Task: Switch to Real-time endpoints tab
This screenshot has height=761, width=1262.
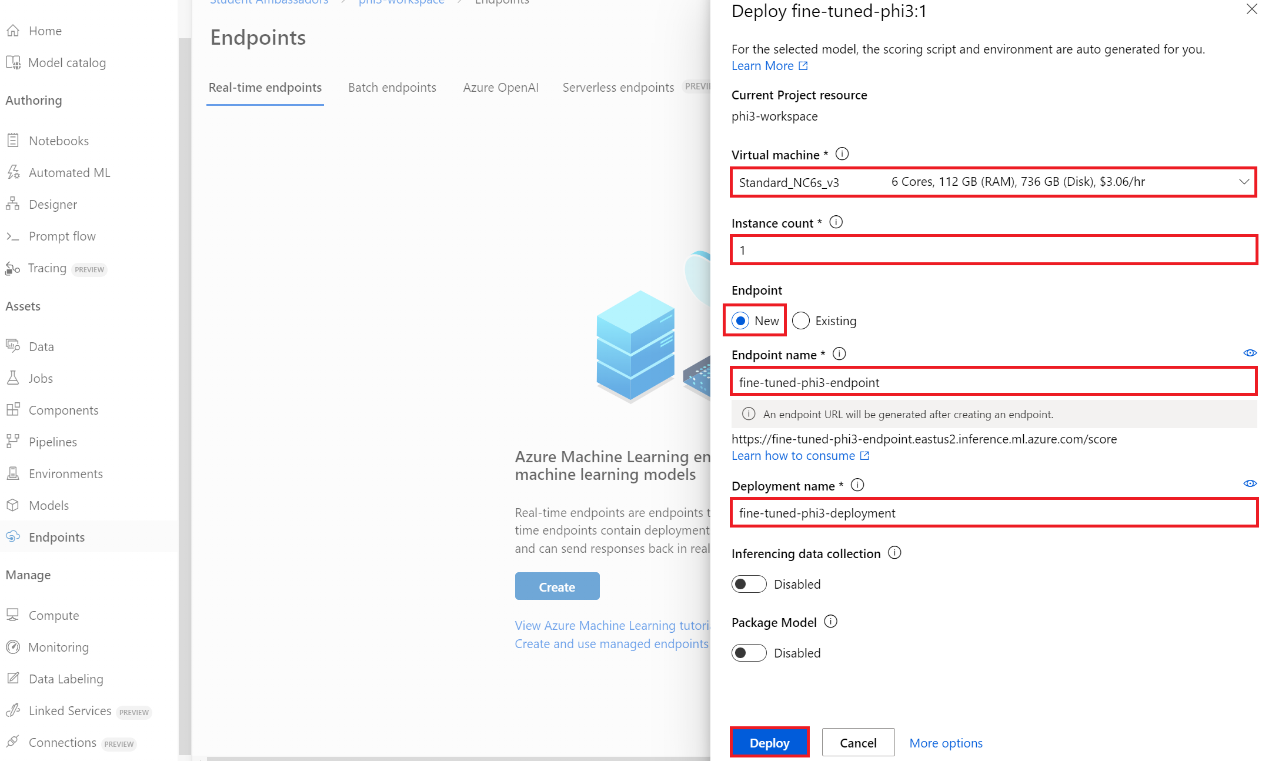Action: (x=265, y=88)
